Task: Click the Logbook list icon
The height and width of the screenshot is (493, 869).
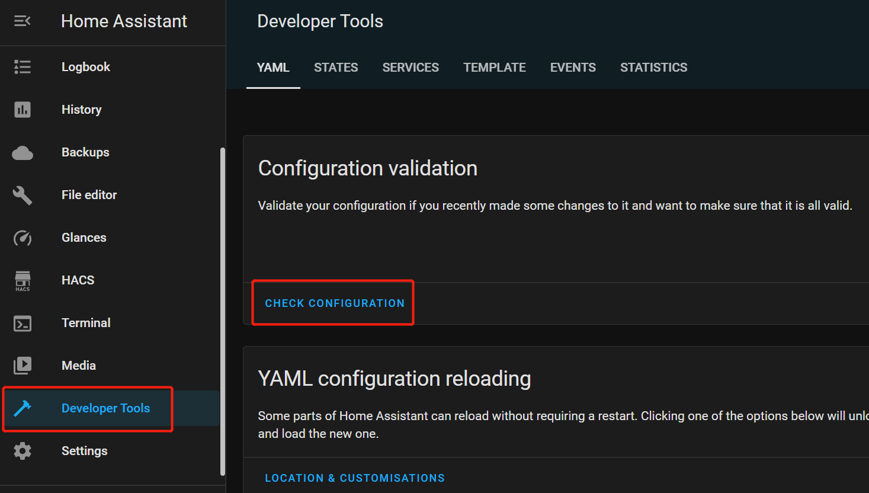Action: [23, 67]
